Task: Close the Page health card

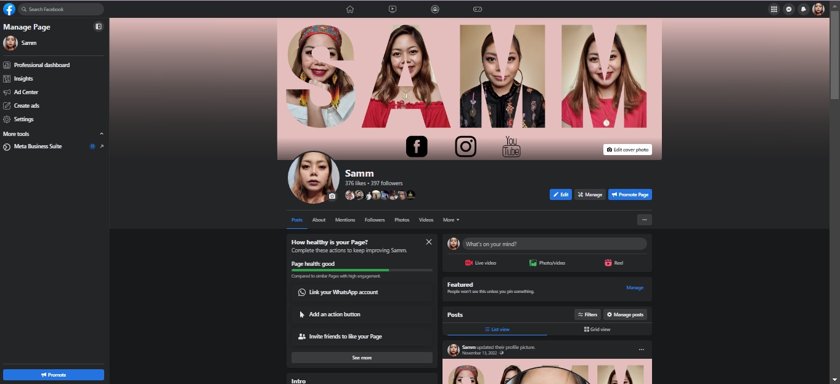Action: (x=429, y=242)
